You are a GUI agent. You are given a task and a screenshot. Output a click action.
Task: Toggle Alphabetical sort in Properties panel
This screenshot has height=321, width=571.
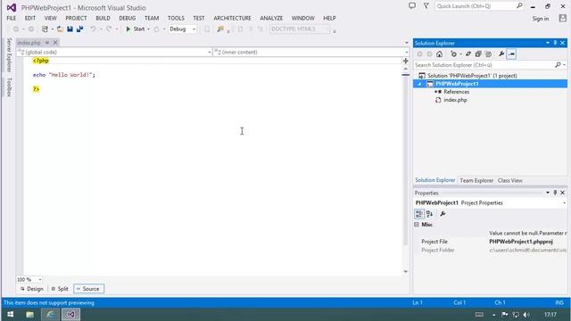(x=430, y=214)
